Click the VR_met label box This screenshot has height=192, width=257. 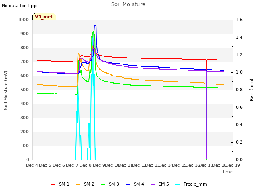[x=44, y=17]
